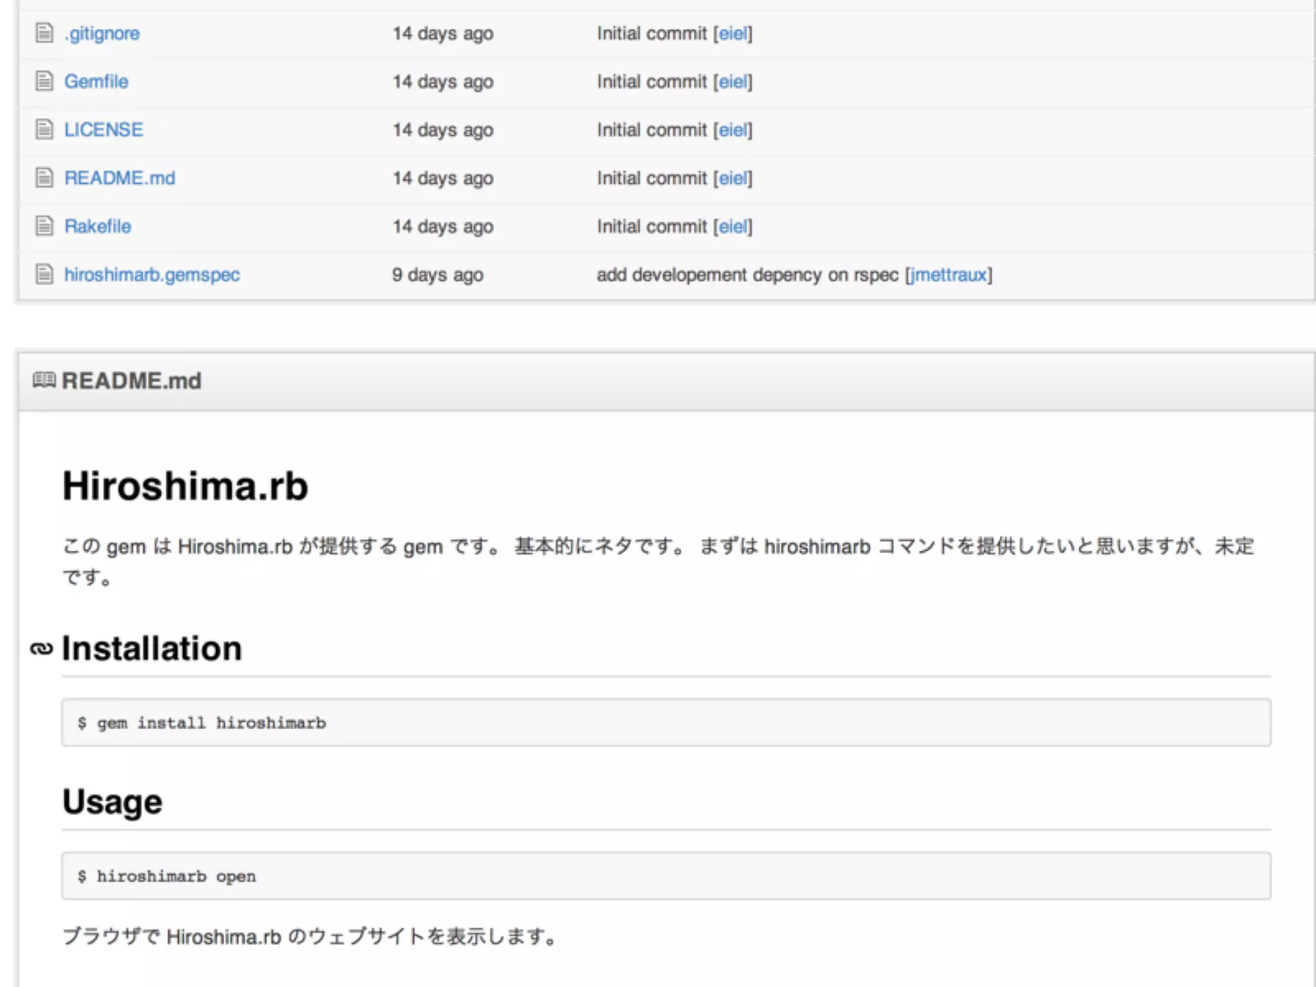This screenshot has height=987, width=1316.
Task: Open the Rakefile link
Action: pos(98,226)
